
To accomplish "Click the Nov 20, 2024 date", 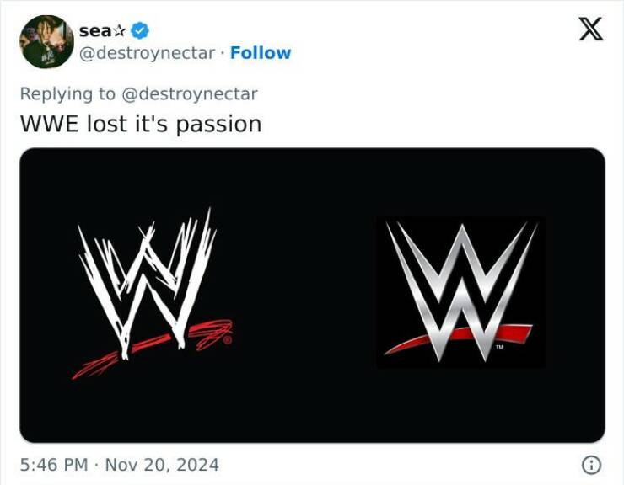I will 161,464.
